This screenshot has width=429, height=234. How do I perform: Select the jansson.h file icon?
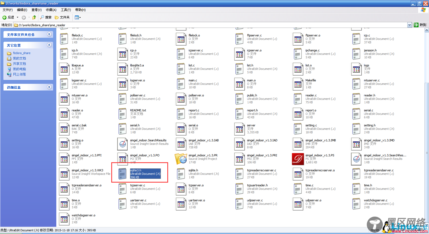[x=356, y=54]
